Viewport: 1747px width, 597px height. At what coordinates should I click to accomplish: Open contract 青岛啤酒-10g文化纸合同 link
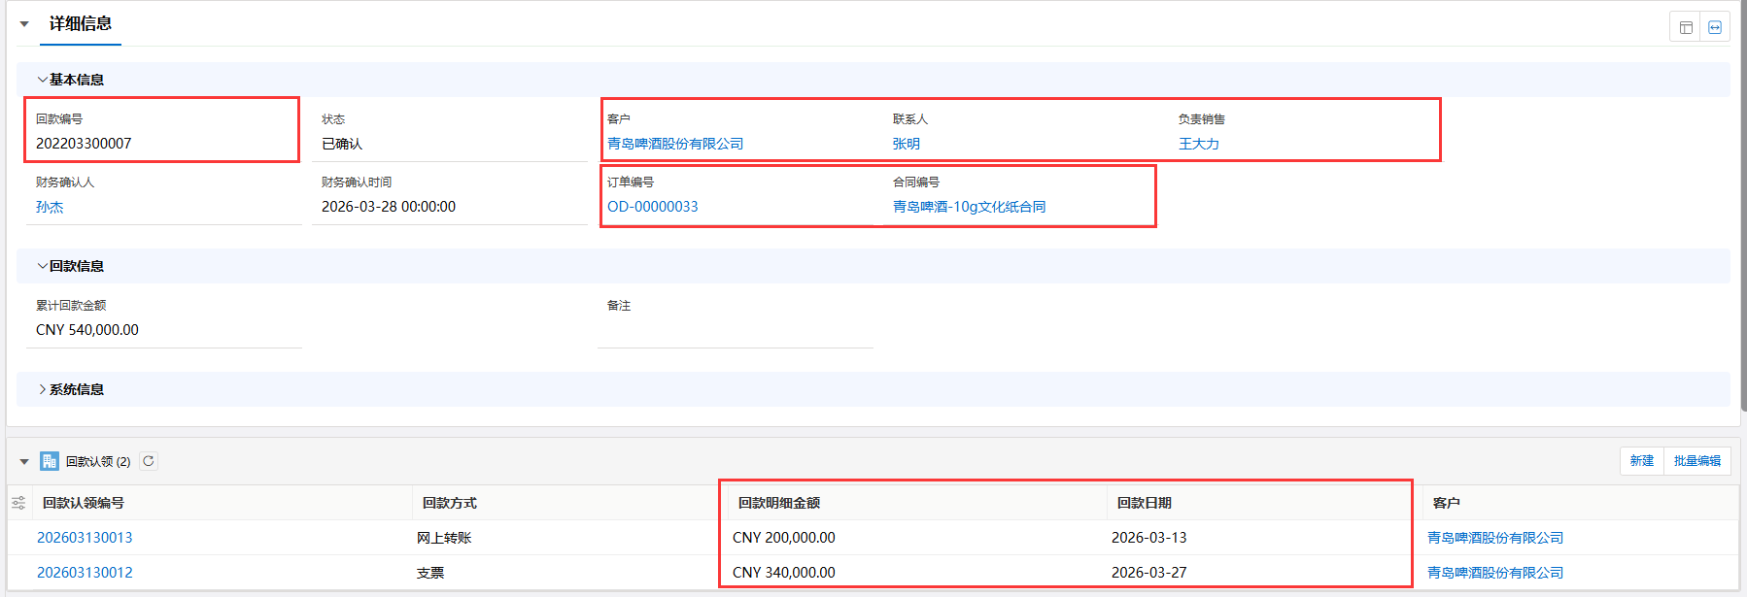click(969, 207)
